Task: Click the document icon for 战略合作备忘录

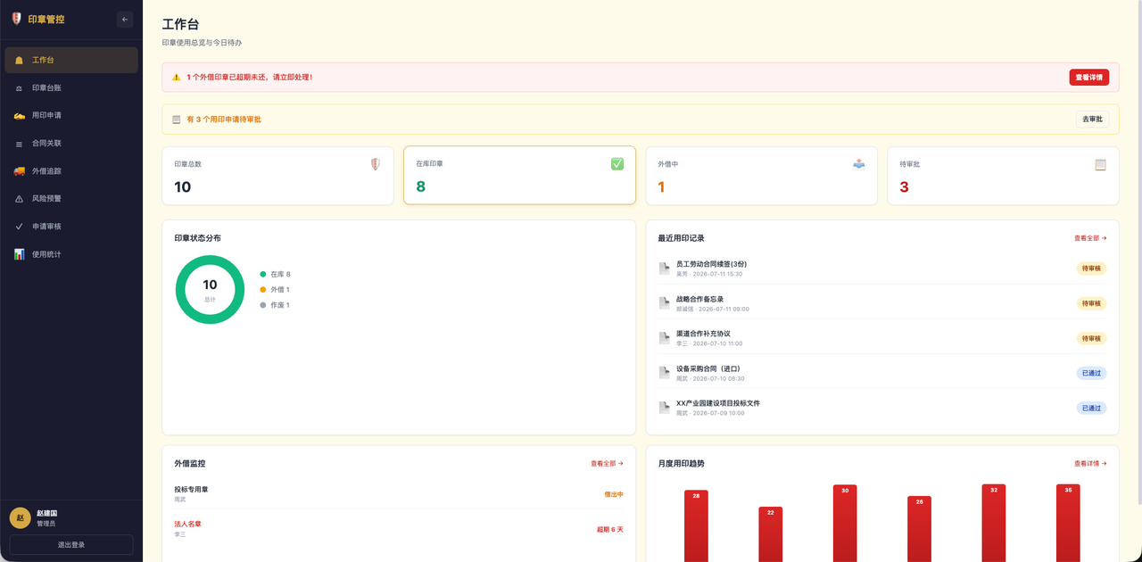Action: click(664, 303)
